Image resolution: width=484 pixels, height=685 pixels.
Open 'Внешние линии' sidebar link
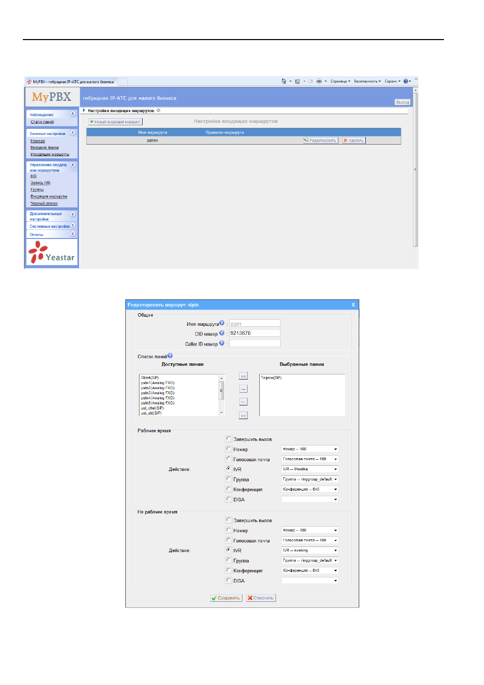pos(45,148)
